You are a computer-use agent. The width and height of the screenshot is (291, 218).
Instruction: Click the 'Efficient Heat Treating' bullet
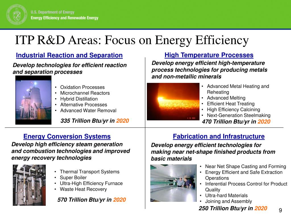[x=231, y=104]
